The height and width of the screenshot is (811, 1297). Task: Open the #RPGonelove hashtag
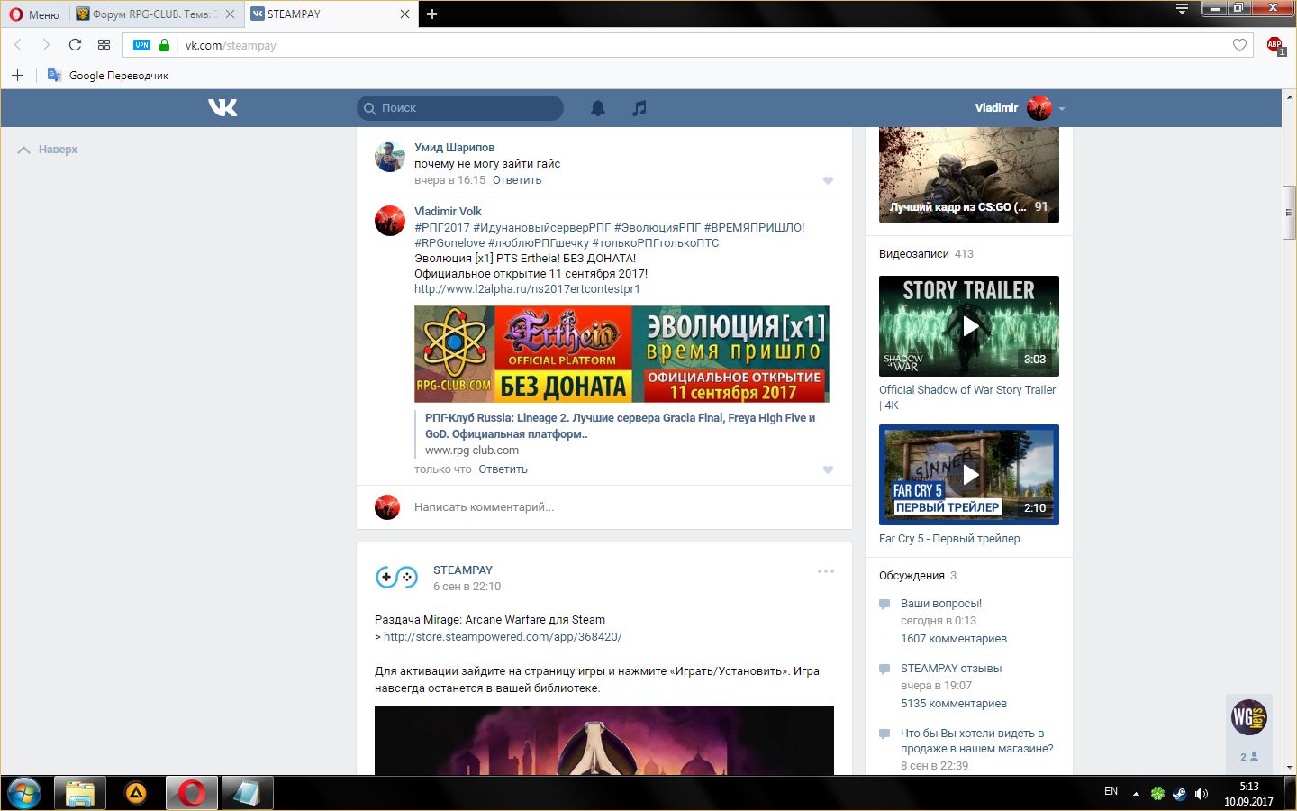pyautogui.click(x=449, y=243)
